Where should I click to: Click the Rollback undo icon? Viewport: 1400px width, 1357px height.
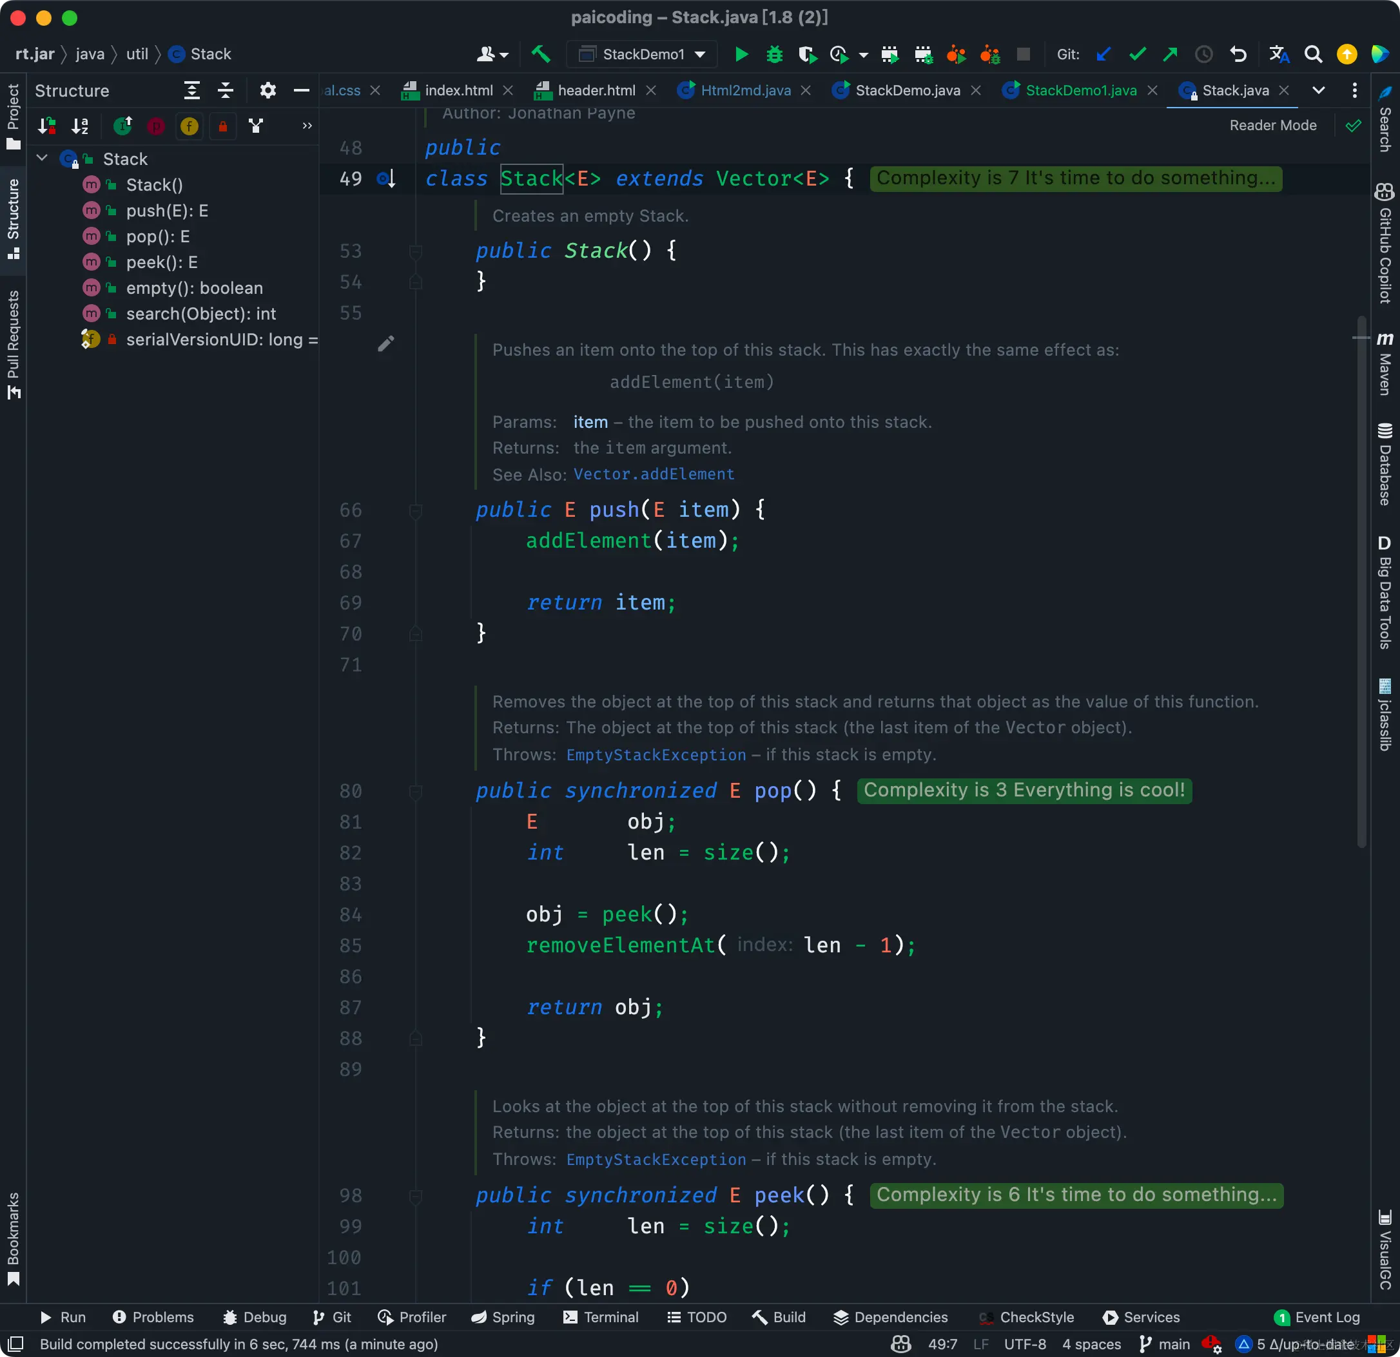coord(1238,54)
